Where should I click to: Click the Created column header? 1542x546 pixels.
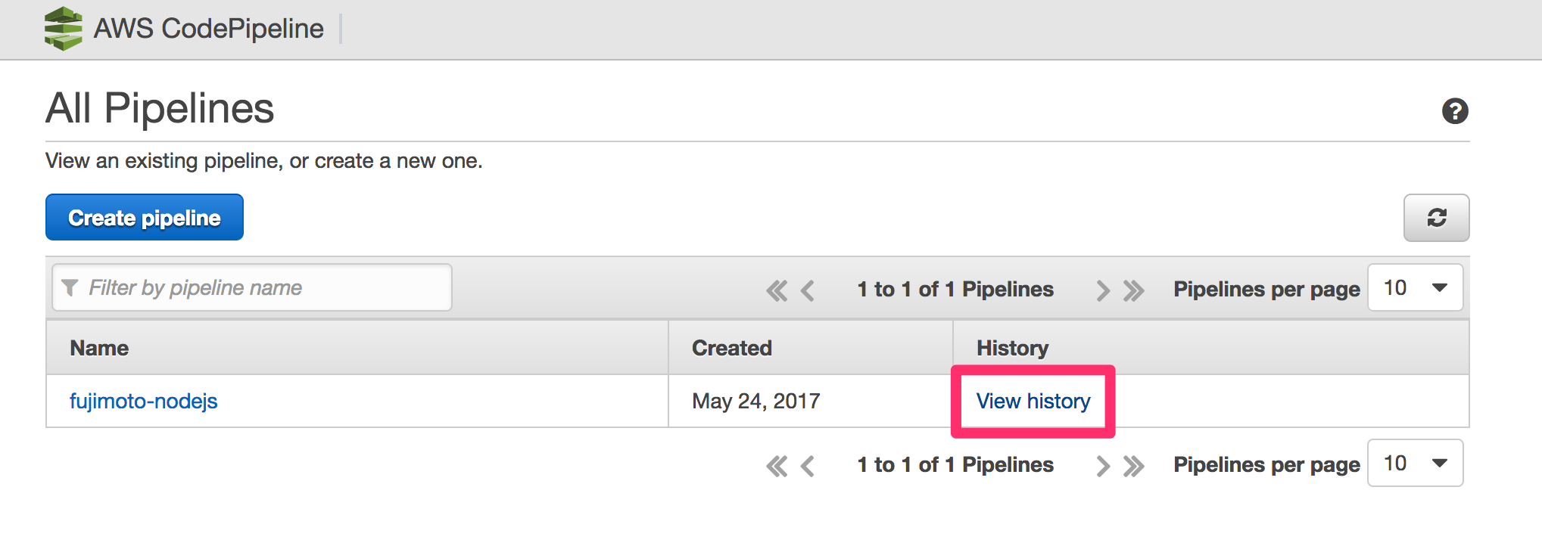(731, 347)
